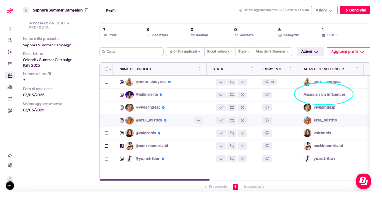
Task: Open the settings gear in the sidebar
Action: (10, 165)
